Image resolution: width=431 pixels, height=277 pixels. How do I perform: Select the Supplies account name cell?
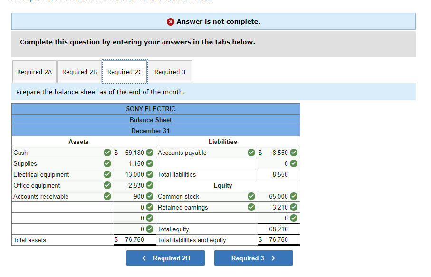click(63, 163)
